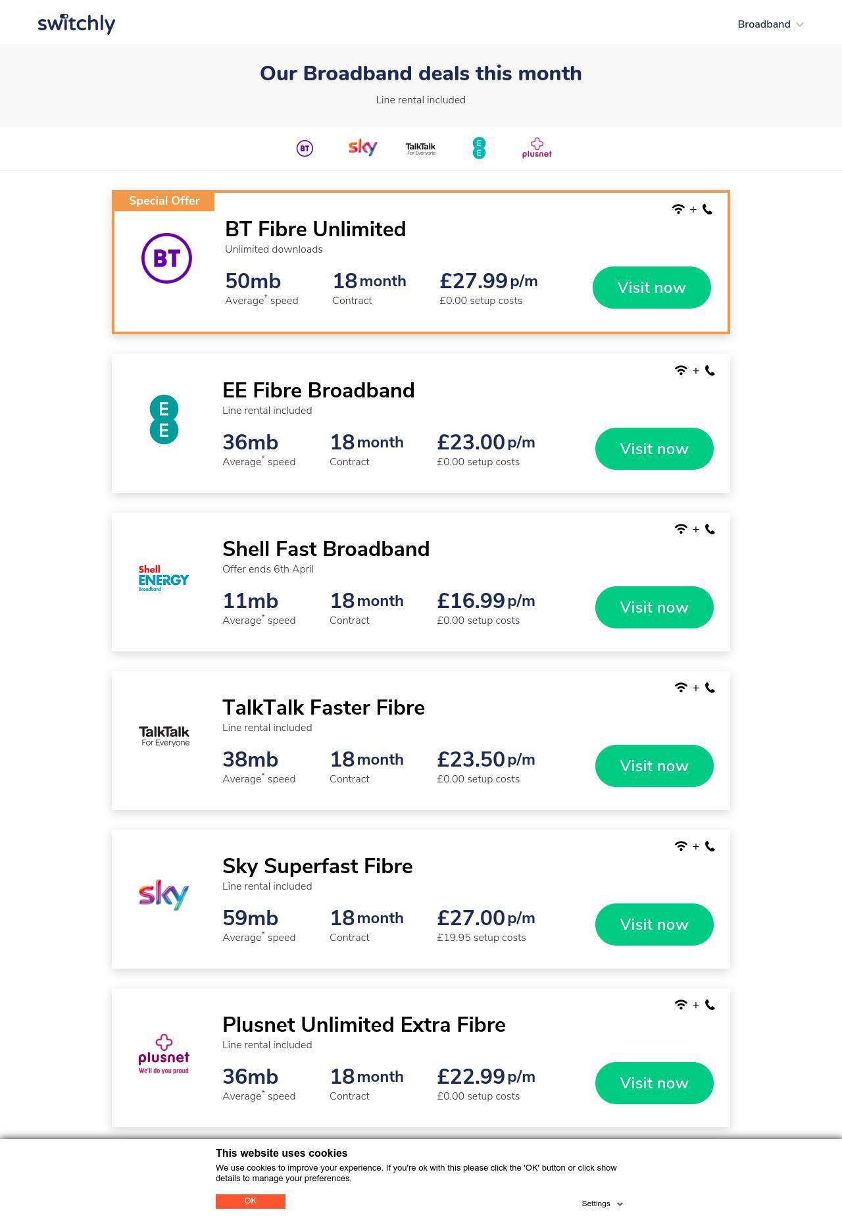Click the Sky logo on Superfast Fibre card
Screen dimensions: 842x1218
[164, 895]
